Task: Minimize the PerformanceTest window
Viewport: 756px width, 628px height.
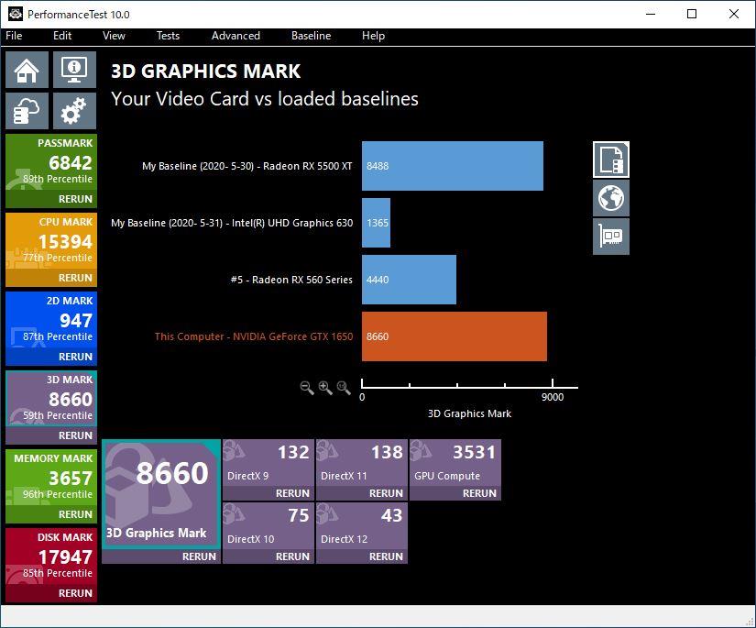Action: [x=651, y=14]
